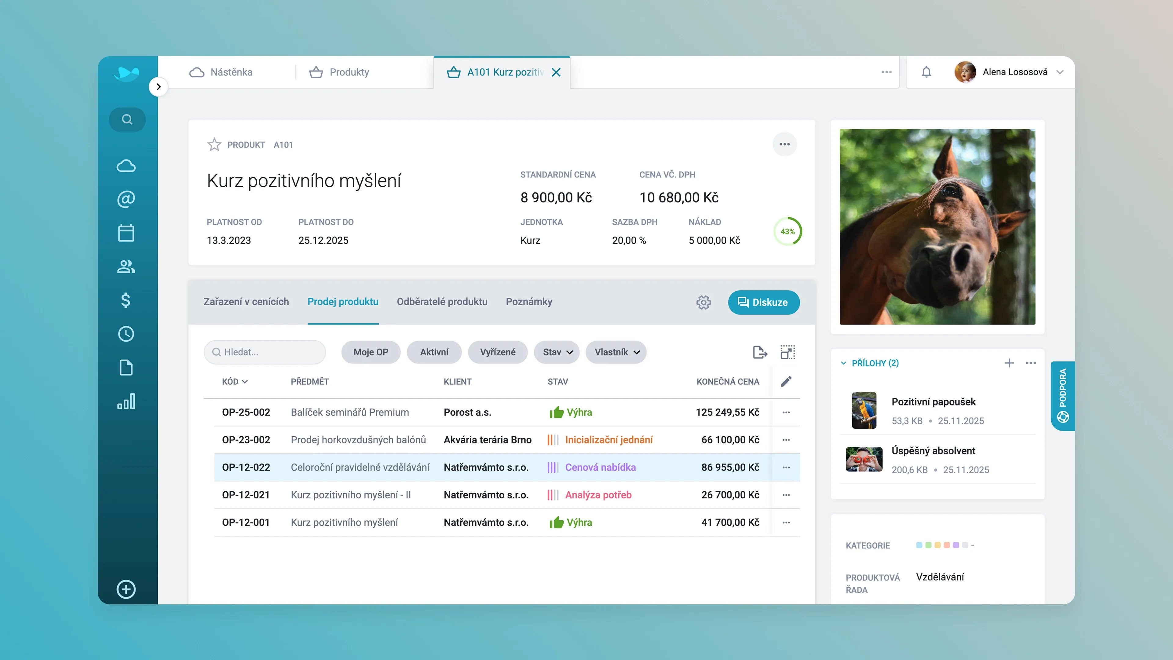Switch to the Nástěnka tab
Screen dimensions: 1173x660
(x=221, y=72)
